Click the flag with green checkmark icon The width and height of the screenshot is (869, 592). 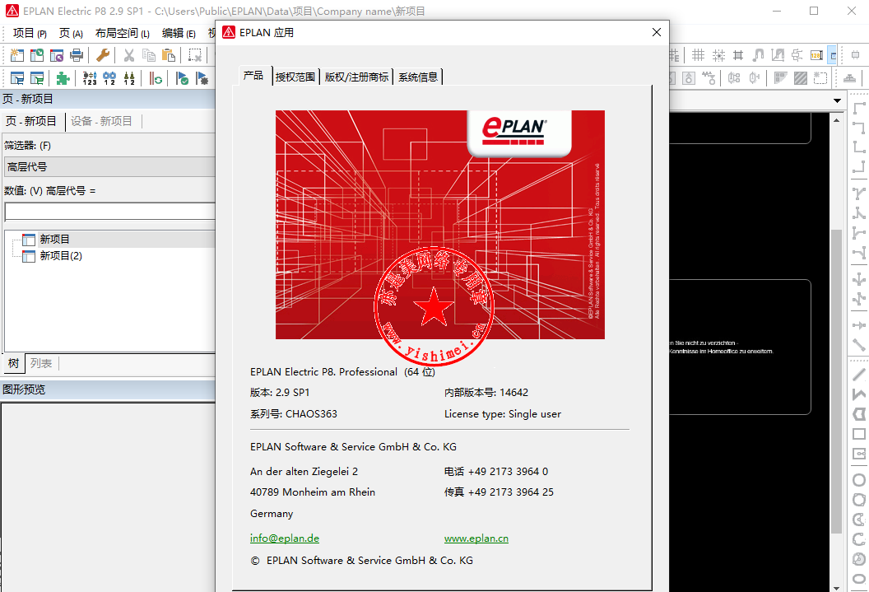click(182, 78)
